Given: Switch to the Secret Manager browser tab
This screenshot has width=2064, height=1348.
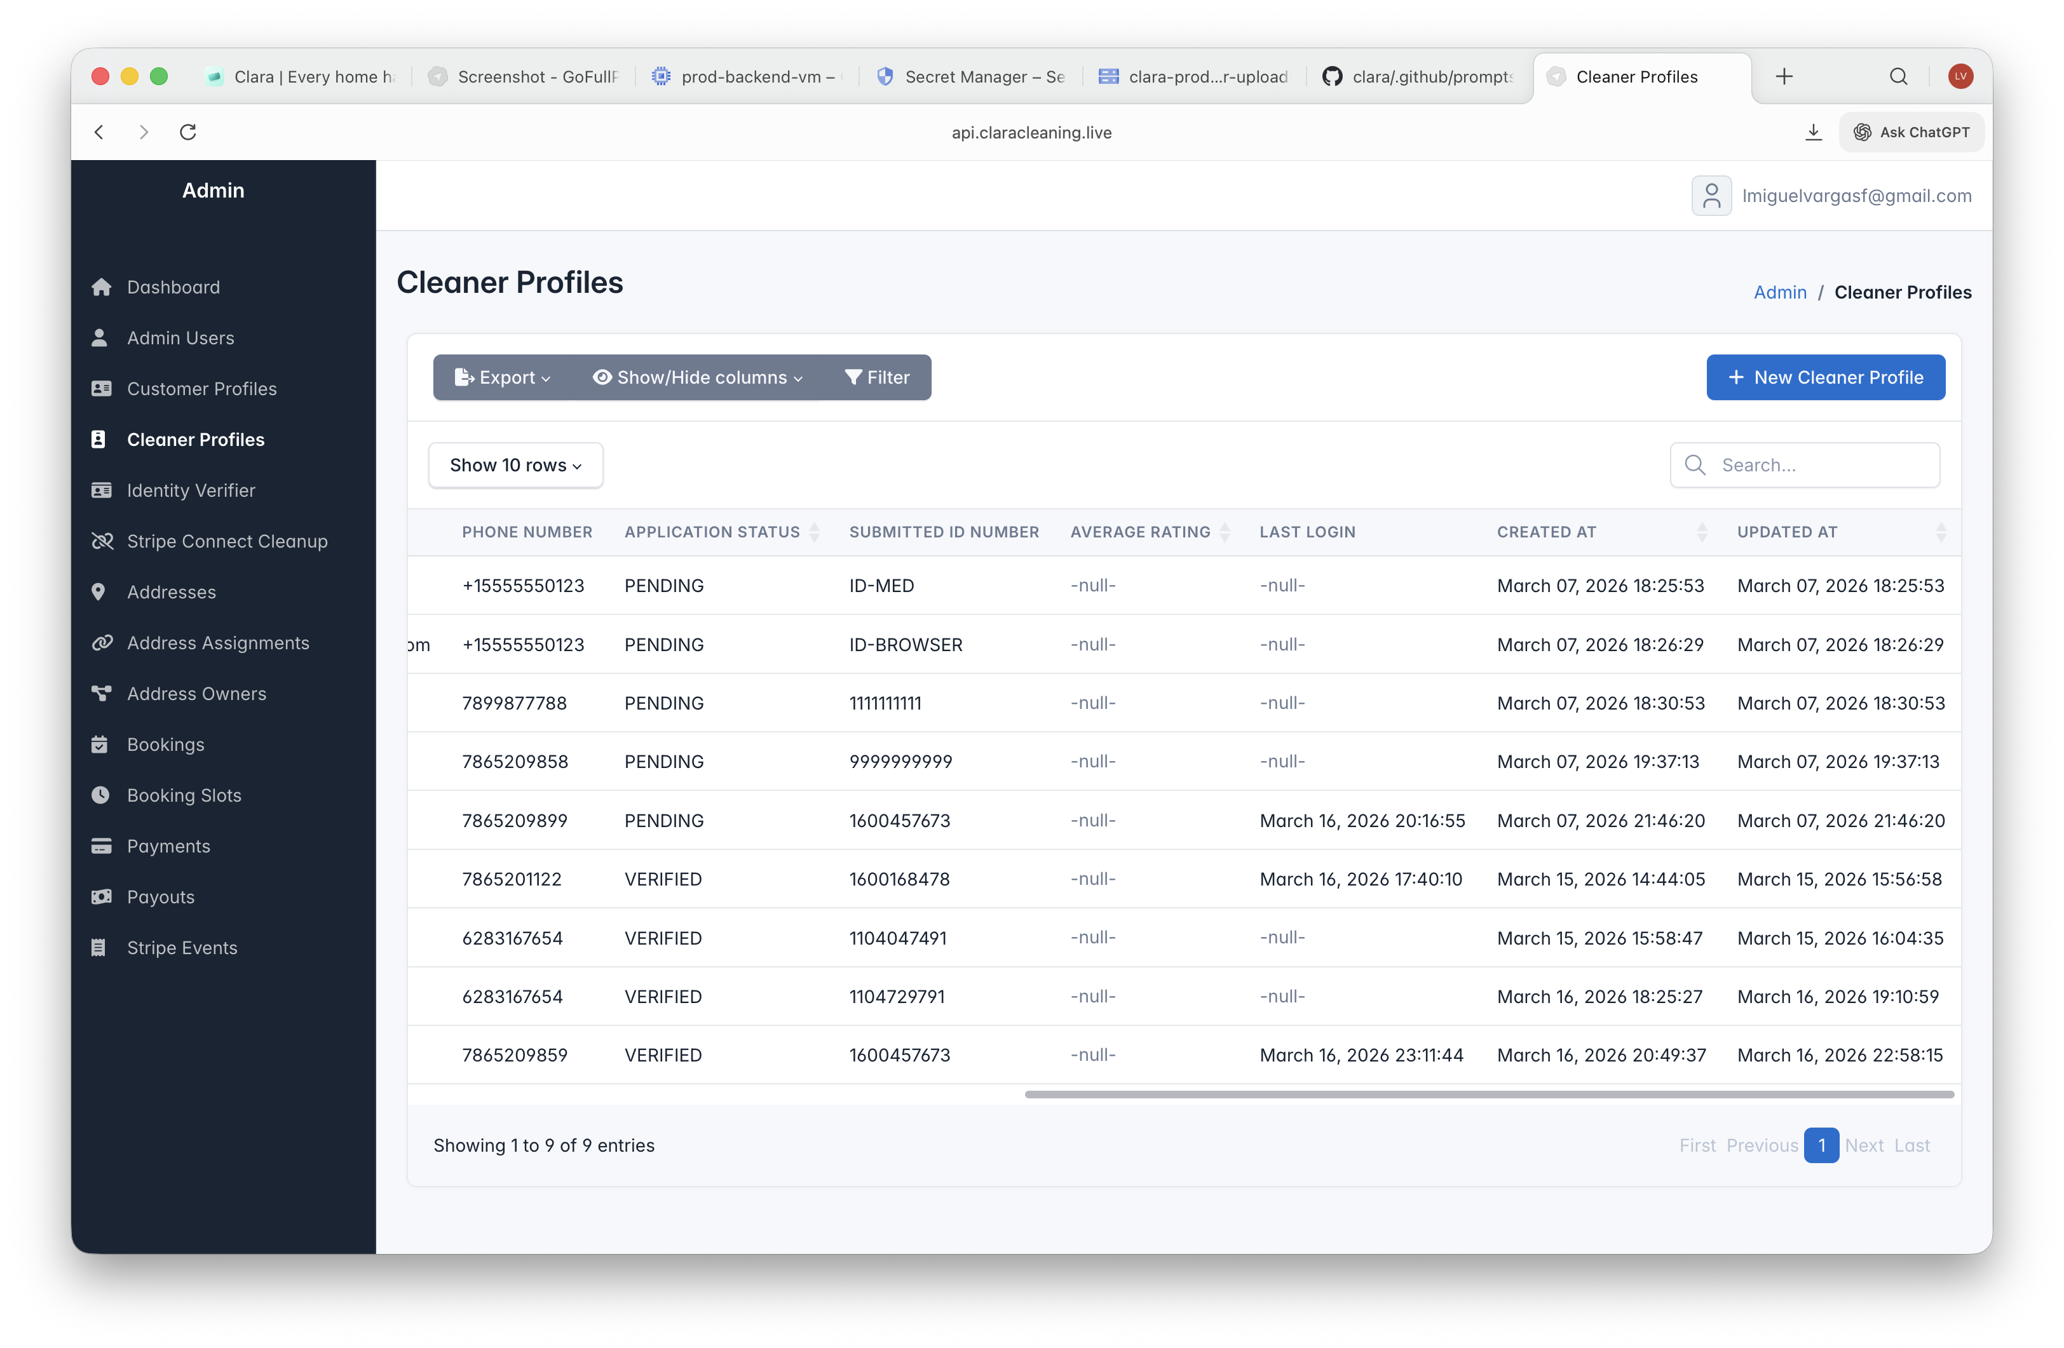Looking at the screenshot, I should click(x=970, y=76).
